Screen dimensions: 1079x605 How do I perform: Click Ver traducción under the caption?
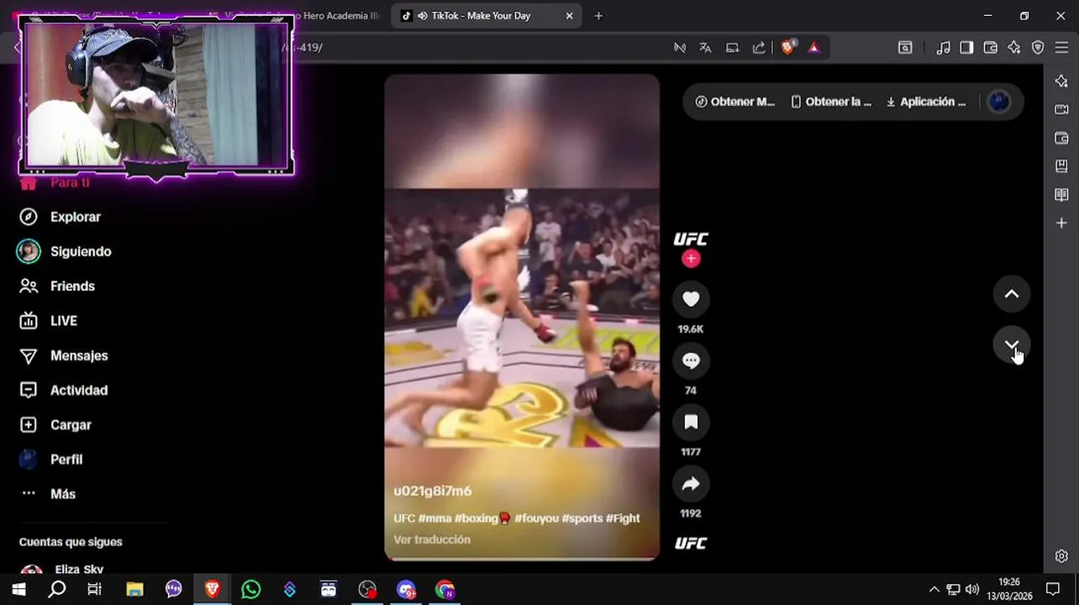click(x=432, y=539)
